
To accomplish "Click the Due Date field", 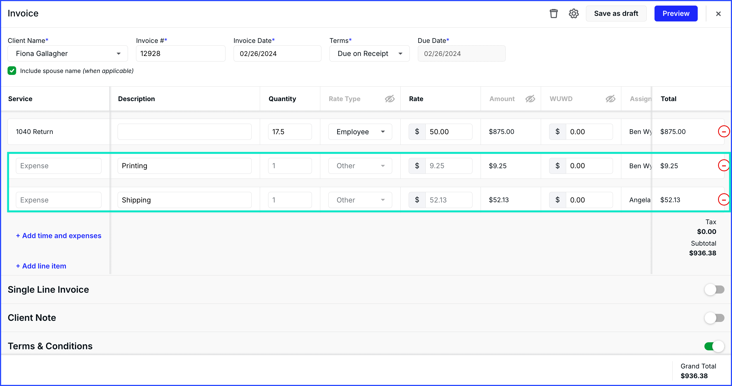I will pyautogui.click(x=461, y=53).
